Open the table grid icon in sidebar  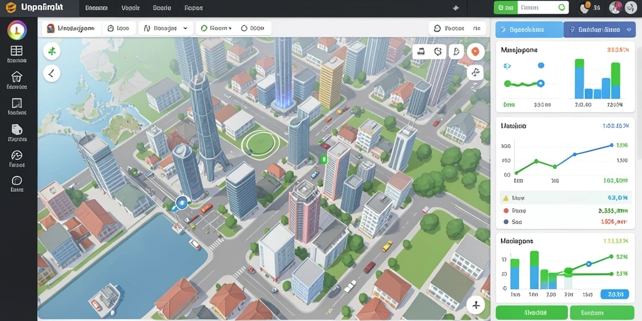17,51
